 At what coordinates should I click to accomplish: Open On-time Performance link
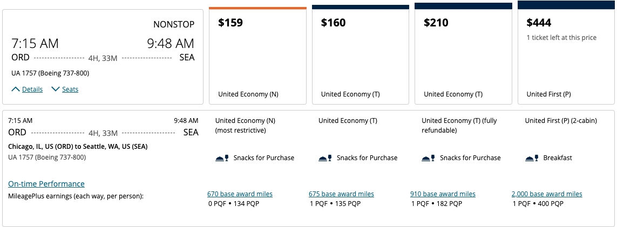coord(46,184)
